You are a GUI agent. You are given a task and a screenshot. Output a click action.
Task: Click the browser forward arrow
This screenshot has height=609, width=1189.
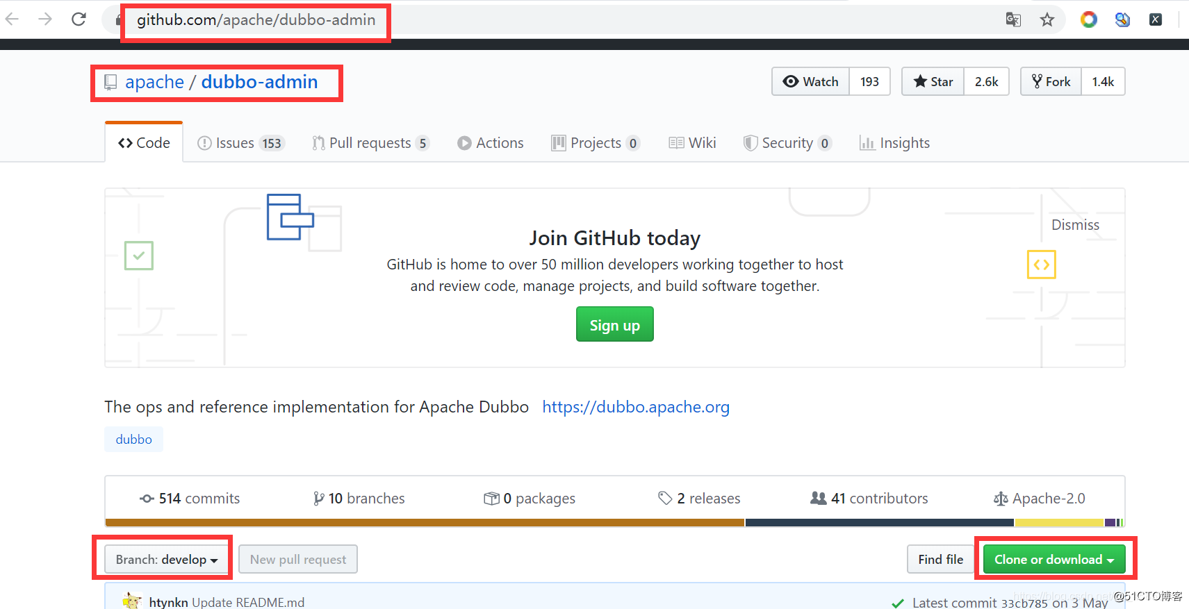tap(45, 19)
